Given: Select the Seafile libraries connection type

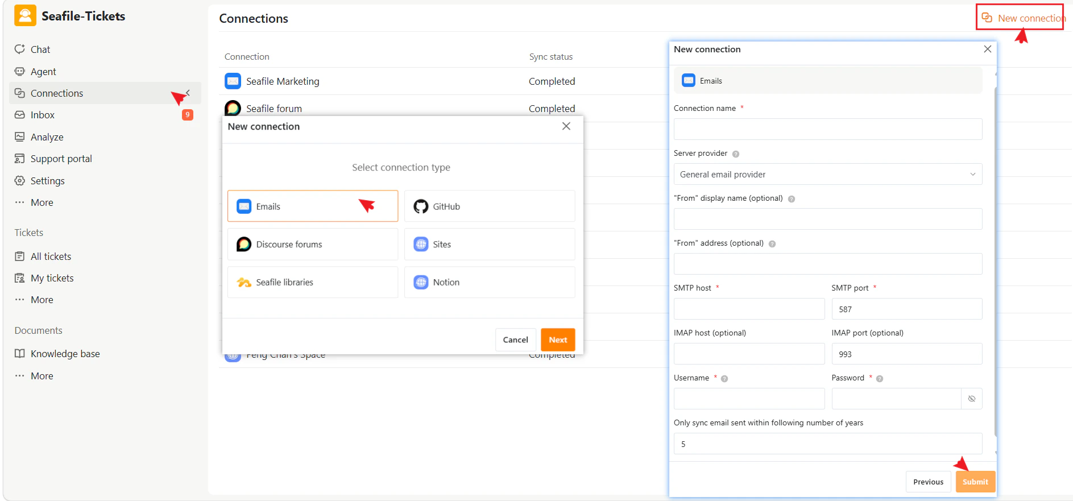Looking at the screenshot, I should (313, 282).
